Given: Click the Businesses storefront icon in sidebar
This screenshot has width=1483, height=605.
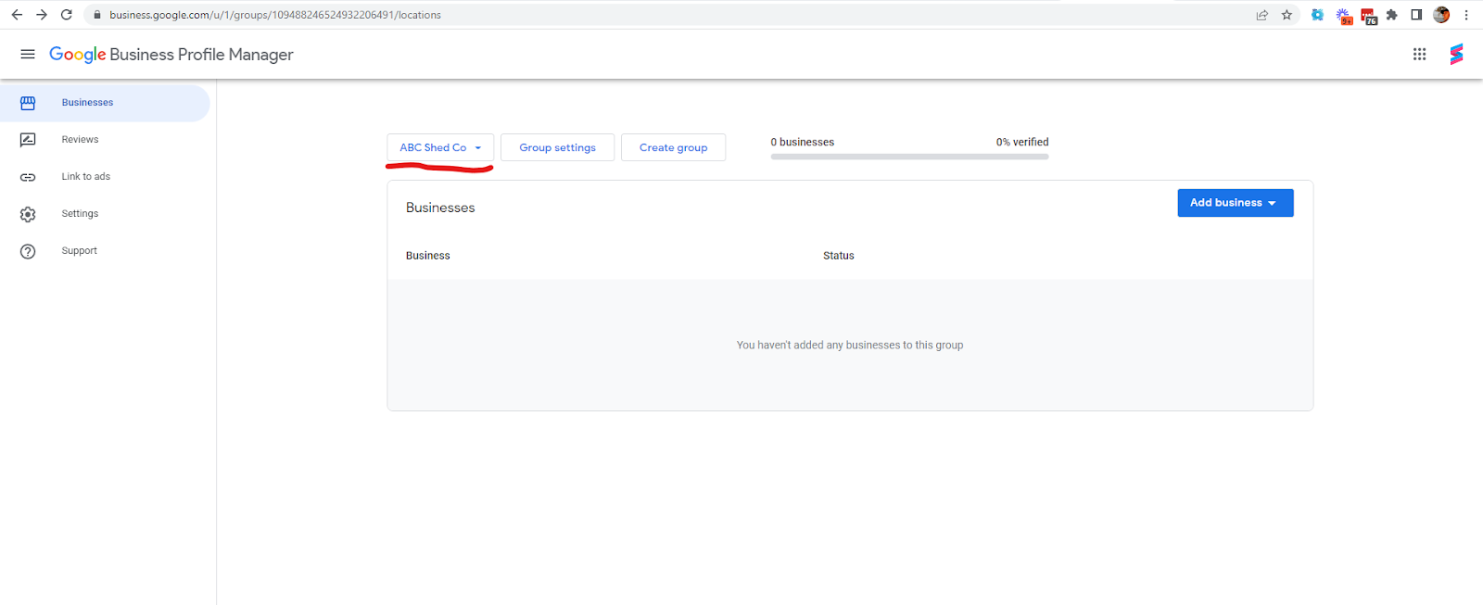Looking at the screenshot, I should pyautogui.click(x=28, y=103).
